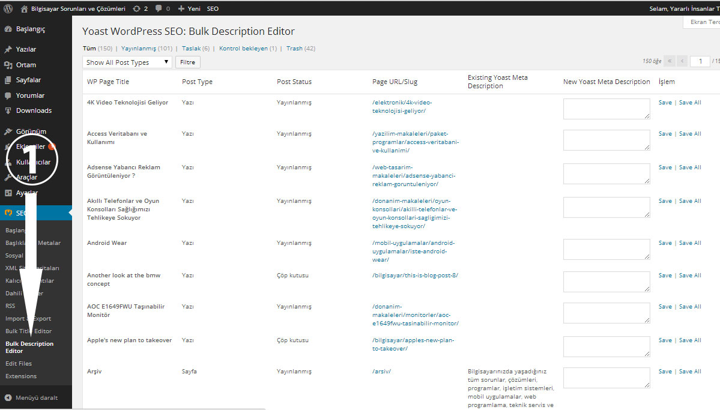Click Save for Apple's new plan to takeover

click(665, 340)
